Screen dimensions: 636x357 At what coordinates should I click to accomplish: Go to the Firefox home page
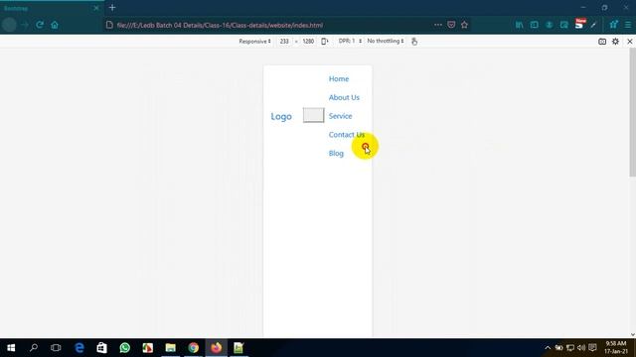click(55, 25)
